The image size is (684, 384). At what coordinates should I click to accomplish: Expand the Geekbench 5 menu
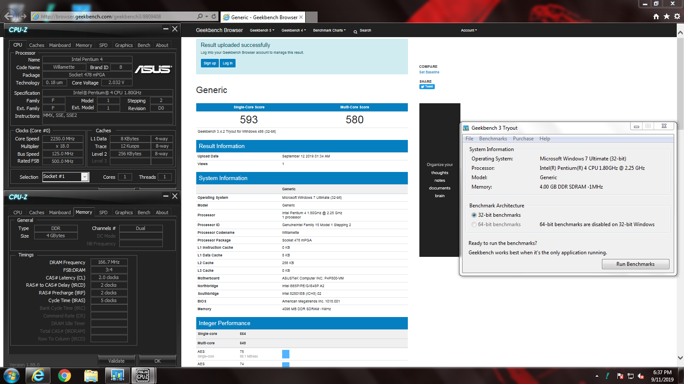click(262, 30)
